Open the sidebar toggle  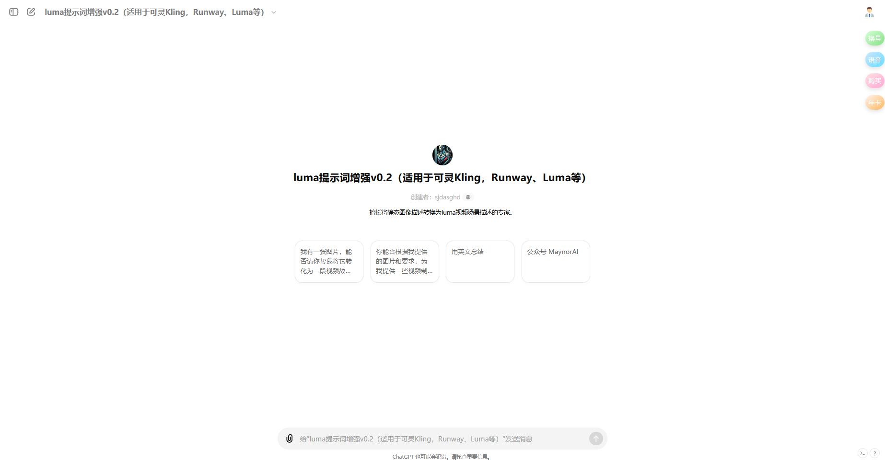(x=13, y=12)
